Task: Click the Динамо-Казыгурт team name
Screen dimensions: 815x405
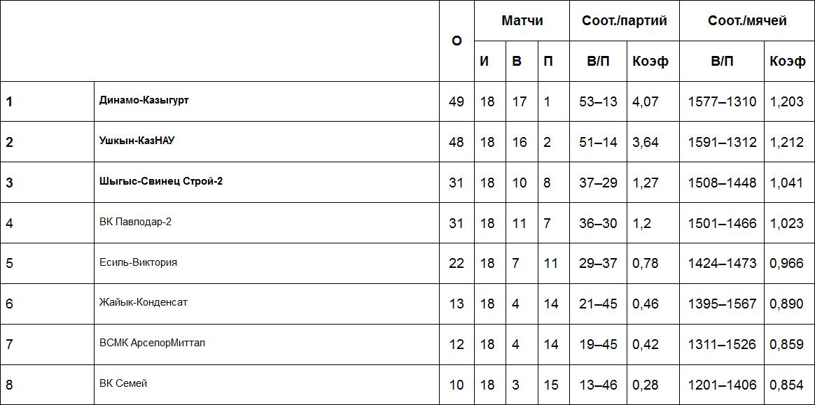Action: pos(144,100)
